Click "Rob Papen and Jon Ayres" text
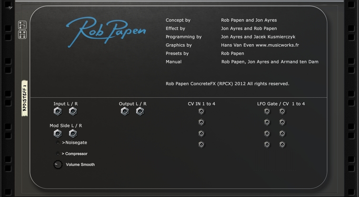Viewport: 359px width, 197px height. pyautogui.click(x=249, y=20)
